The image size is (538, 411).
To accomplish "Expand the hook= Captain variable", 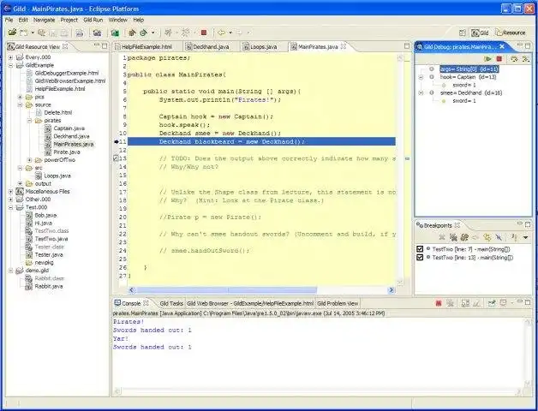I will [x=420, y=78].
